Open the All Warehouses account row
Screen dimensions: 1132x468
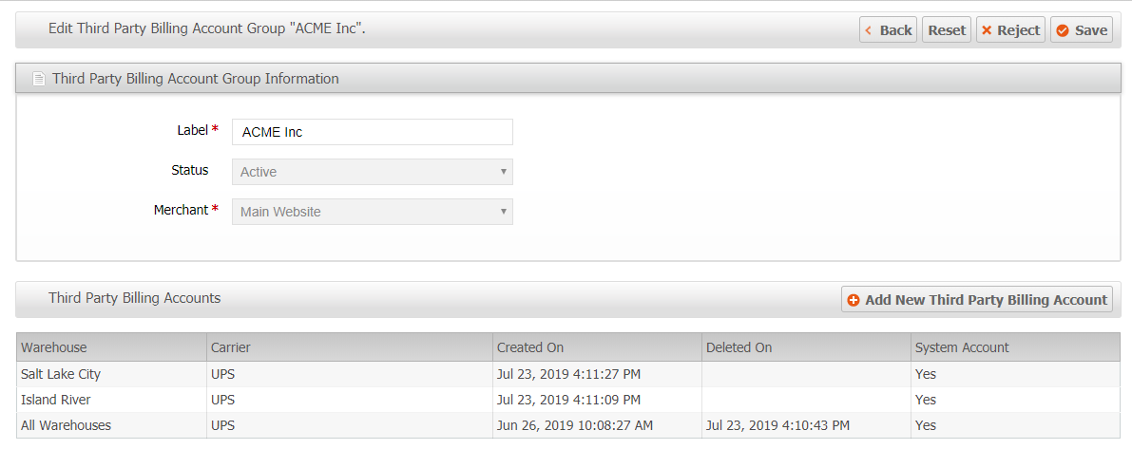(66, 425)
